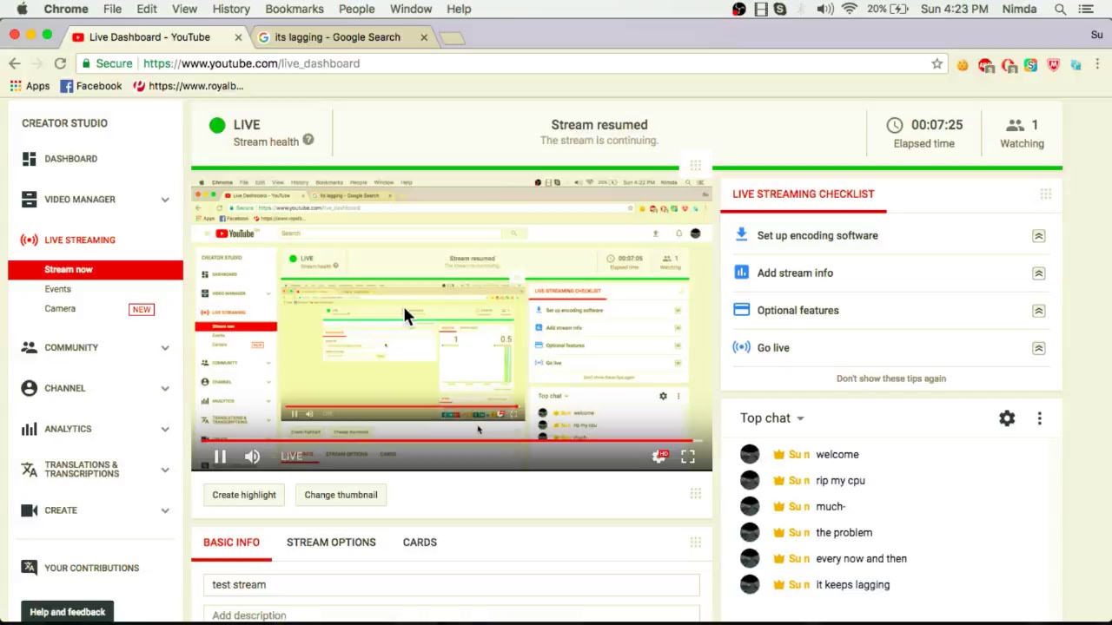Open Top chat settings gear

coord(1007,418)
